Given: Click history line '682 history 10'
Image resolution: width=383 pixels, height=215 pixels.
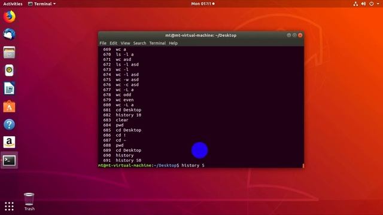Looking at the screenshot, I should [122, 115].
